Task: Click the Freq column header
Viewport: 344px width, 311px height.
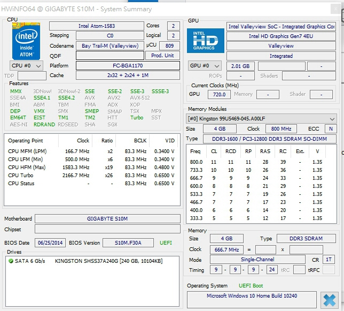Action: (196, 151)
